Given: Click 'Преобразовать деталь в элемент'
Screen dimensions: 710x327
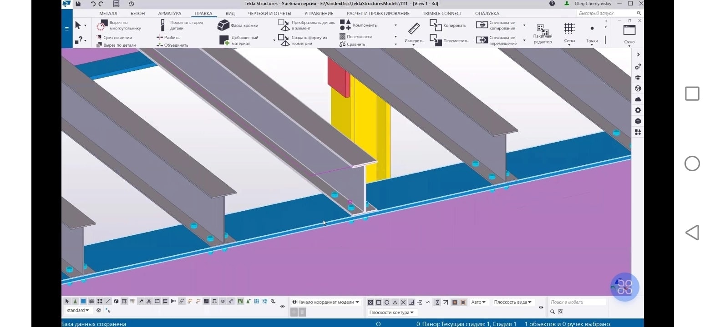Looking at the screenshot, I should pos(307,25).
